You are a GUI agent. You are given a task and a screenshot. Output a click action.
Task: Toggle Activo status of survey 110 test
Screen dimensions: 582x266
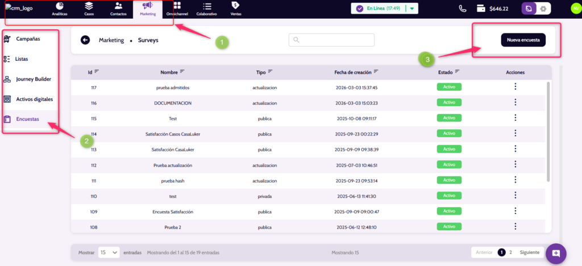[448, 196]
